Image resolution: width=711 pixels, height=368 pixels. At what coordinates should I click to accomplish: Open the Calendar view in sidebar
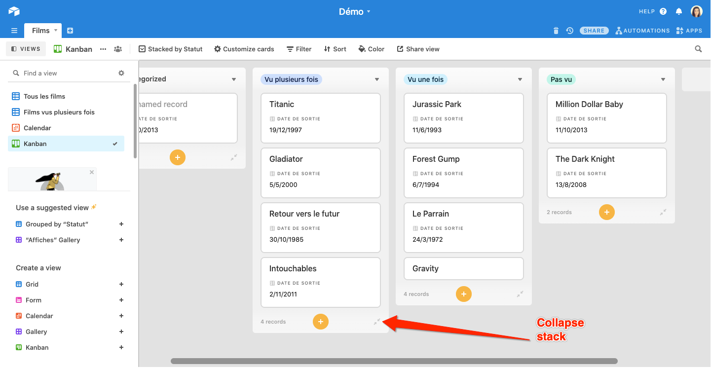click(x=66, y=128)
